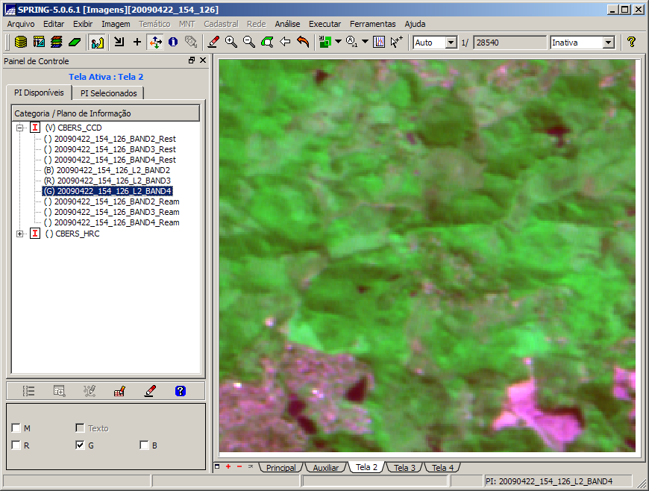The height and width of the screenshot is (491, 649).
Task: Open the PI Selecionados tab
Action: (x=109, y=93)
